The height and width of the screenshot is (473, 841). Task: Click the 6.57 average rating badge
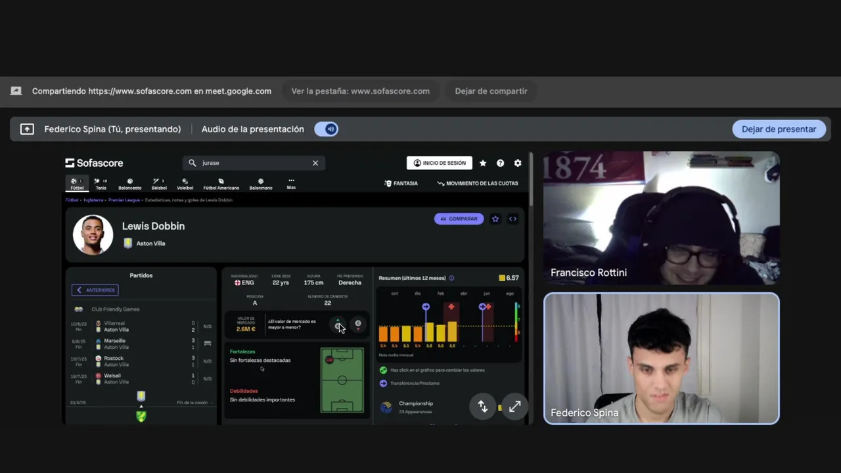(x=509, y=278)
